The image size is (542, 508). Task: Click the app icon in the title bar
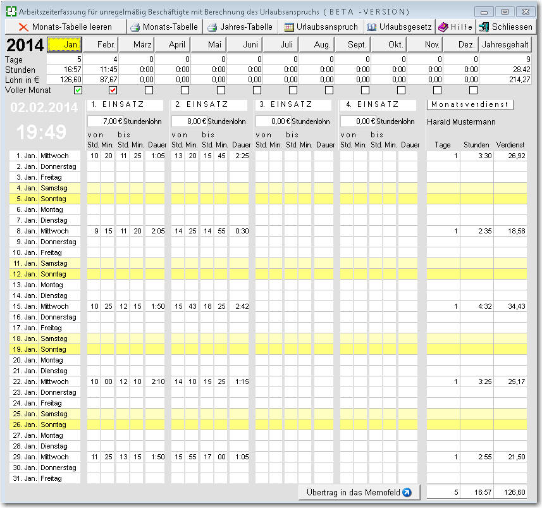pyautogui.click(x=11, y=11)
